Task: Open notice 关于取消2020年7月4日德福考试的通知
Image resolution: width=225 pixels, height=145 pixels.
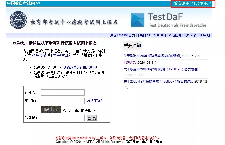Action: pyautogui.click(x=152, y=56)
